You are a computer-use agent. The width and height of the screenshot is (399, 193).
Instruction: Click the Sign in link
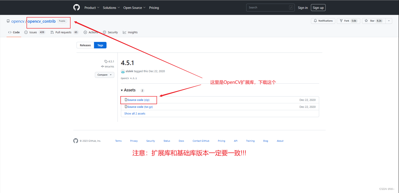pyautogui.click(x=303, y=7)
